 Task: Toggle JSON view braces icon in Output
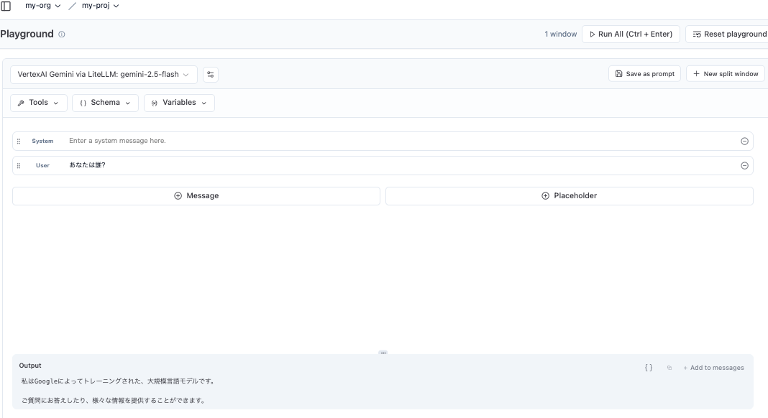click(x=649, y=368)
